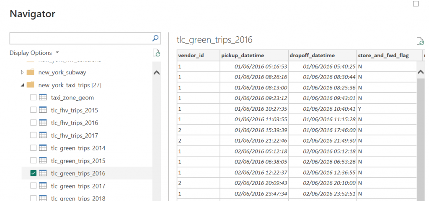Refresh the navigator tree list
This screenshot has height=201, width=429.
click(x=156, y=53)
